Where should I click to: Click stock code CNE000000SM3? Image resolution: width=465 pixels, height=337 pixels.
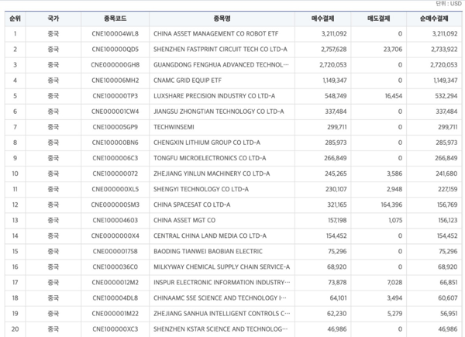115,205
